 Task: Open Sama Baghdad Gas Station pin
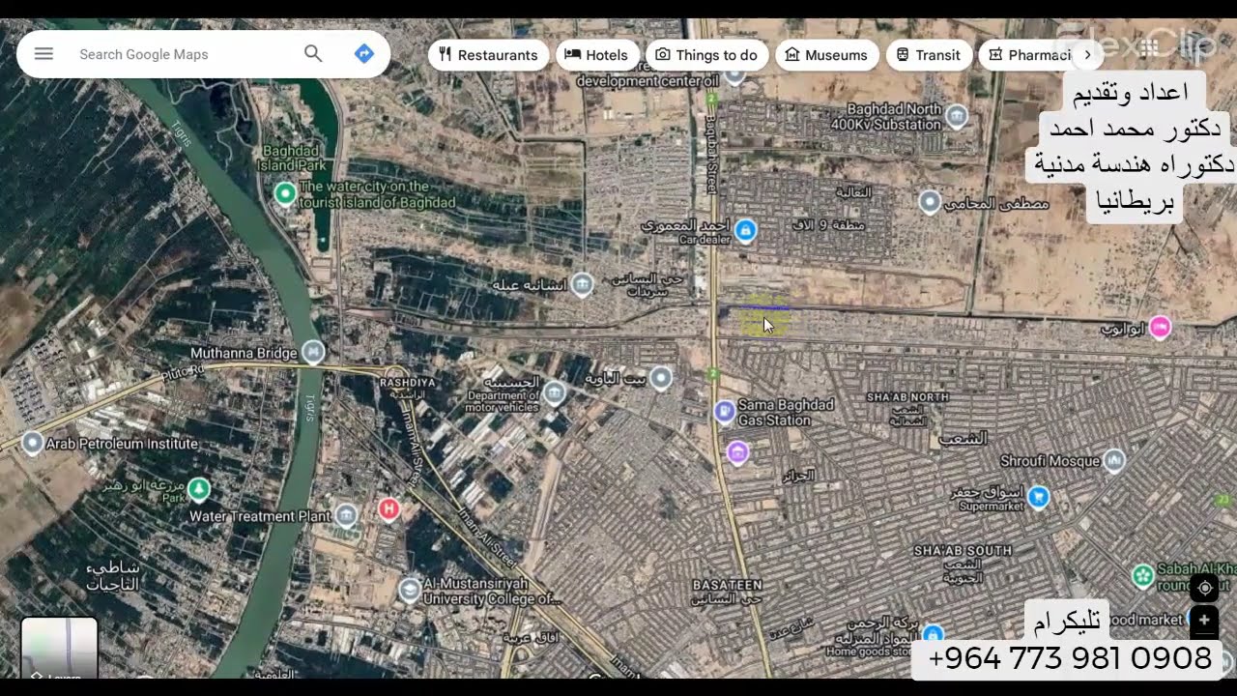[725, 412]
